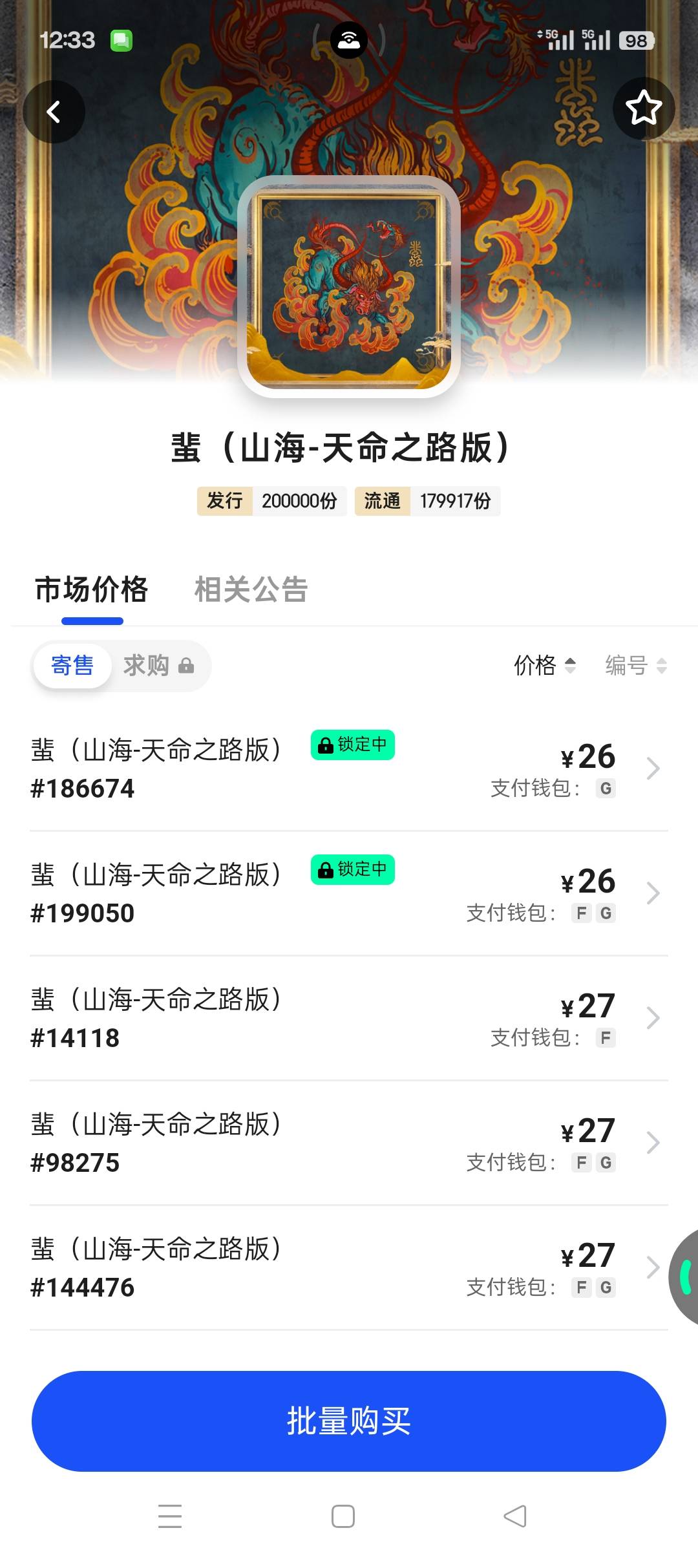Switch to the 市场价格 tab
Screen dimensions: 698x1559
tap(92, 589)
